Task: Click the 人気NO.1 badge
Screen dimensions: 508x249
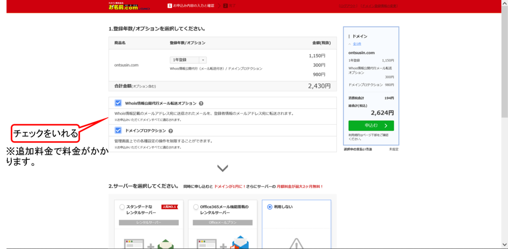Action: coord(170,207)
